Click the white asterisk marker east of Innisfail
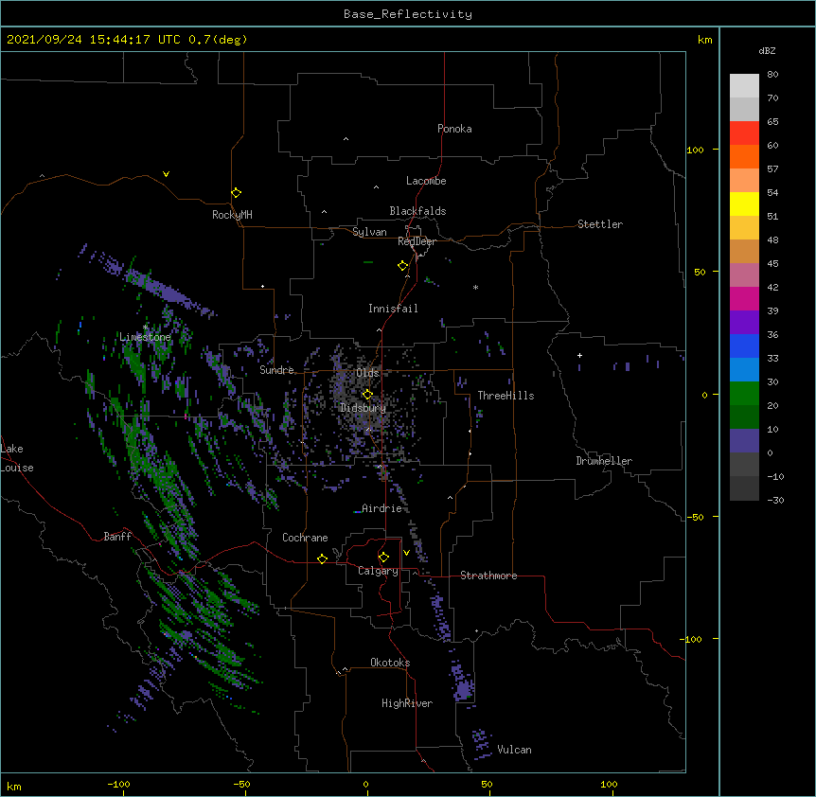This screenshot has height=797, width=816. (475, 287)
